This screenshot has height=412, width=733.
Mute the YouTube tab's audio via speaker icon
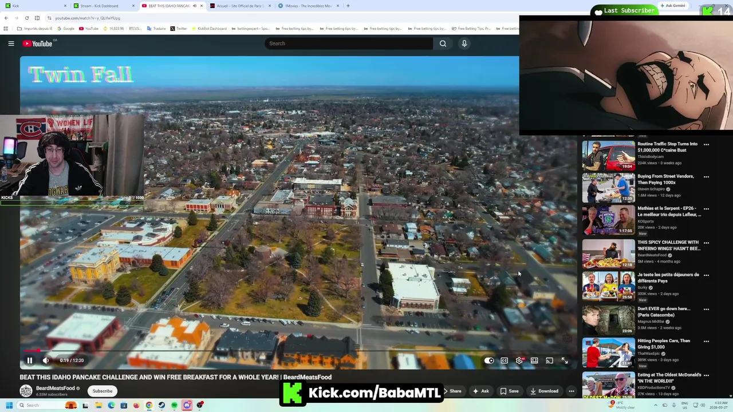click(x=195, y=6)
